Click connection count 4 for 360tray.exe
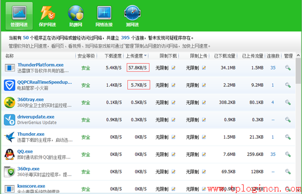The width and height of the screenshot is (302, 194). (x=273, y=103)
